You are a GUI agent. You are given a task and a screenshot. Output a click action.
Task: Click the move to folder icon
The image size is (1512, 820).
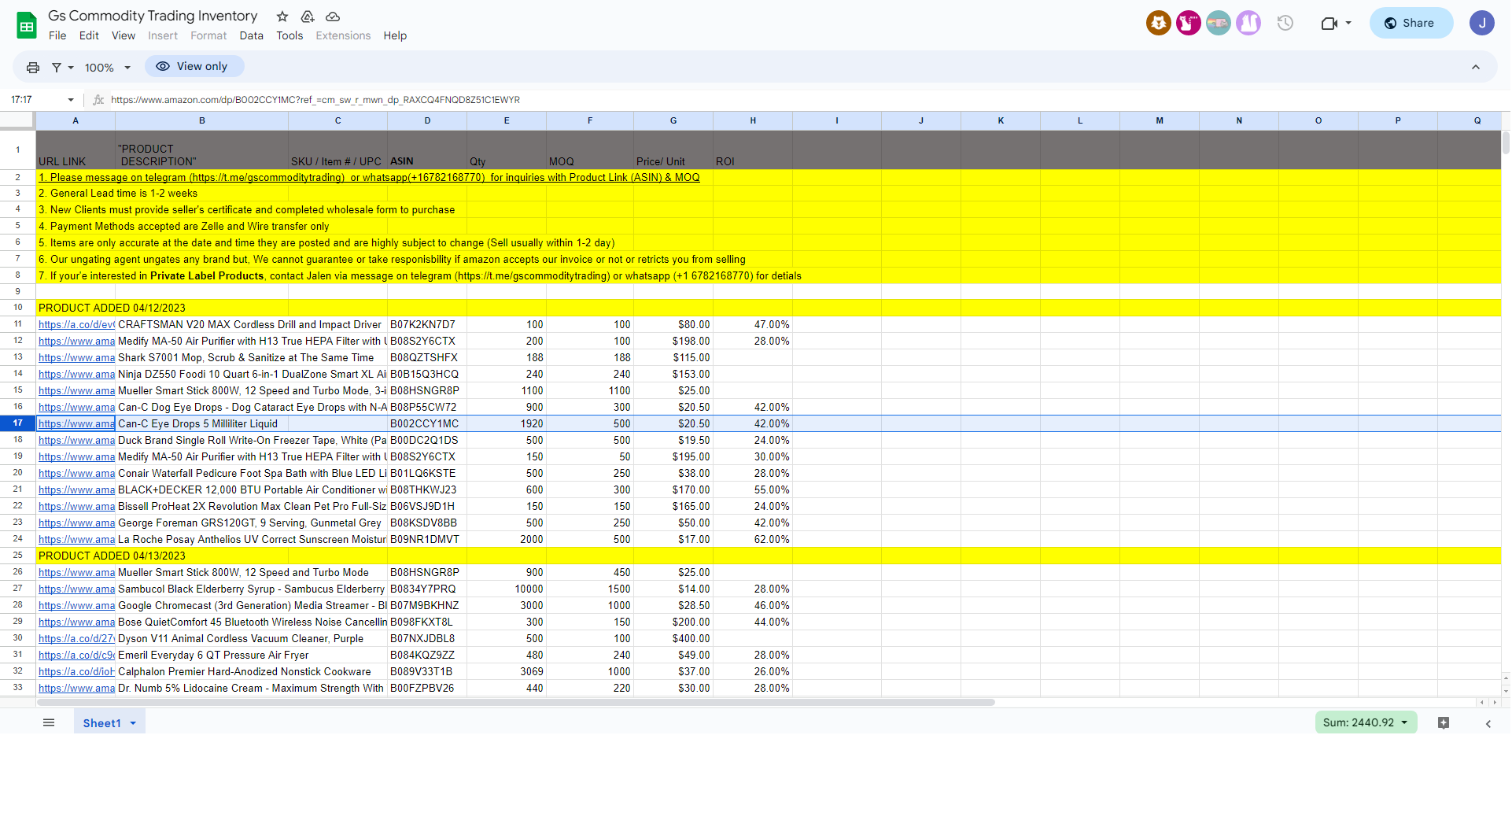pos(308,17)
